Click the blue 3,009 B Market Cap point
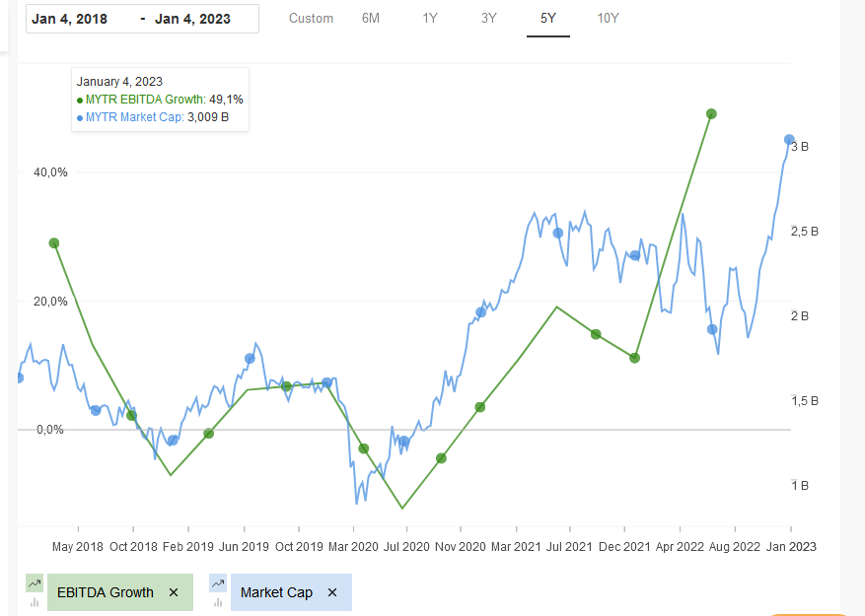Viewport: 865px width, 616px height. [x=788, y=140]
